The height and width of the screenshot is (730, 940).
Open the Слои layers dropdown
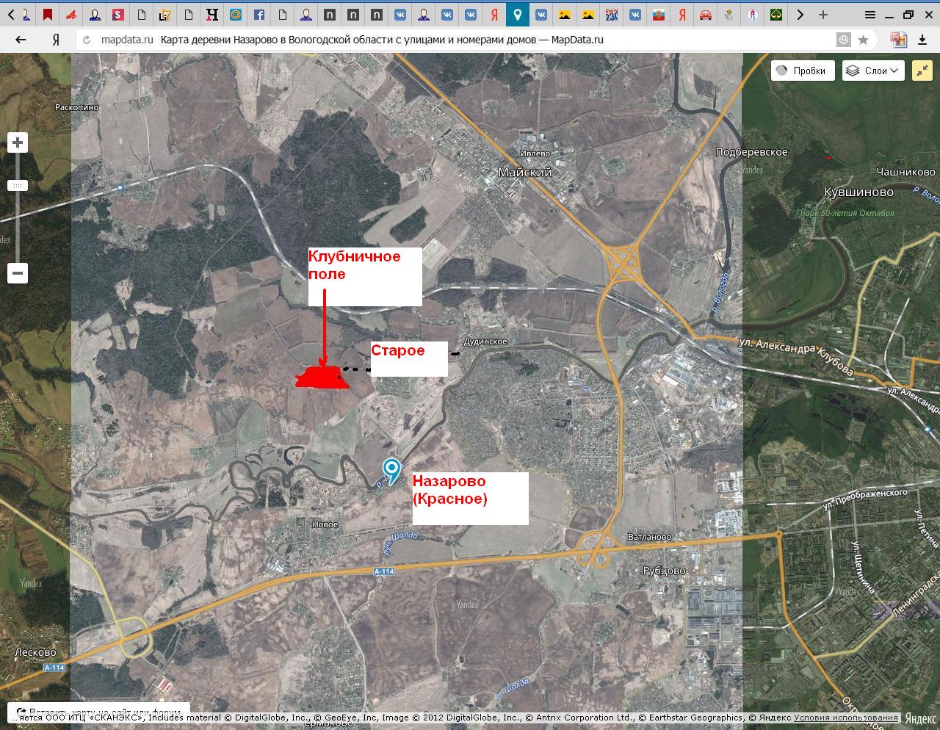click(x=872, y=71)
